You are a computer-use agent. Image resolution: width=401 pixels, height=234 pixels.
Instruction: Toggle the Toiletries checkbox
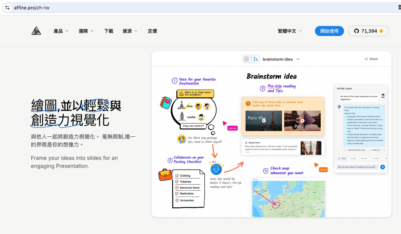pyautogui.click(x=177, y=182)
